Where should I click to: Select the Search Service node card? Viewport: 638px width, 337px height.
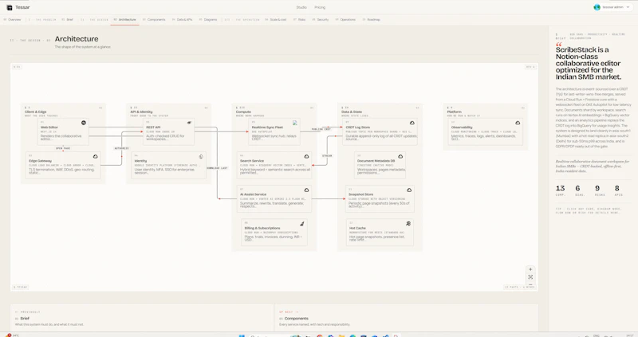click(274, 165)
